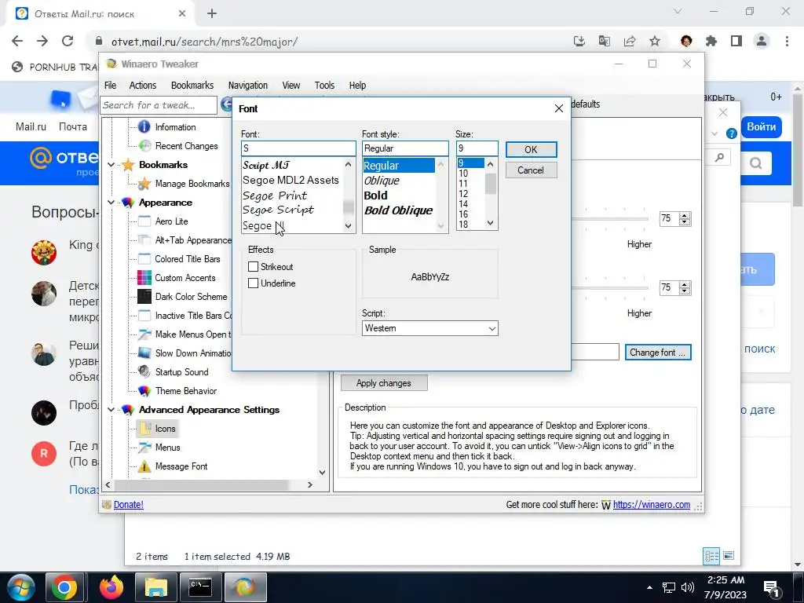Click the size list scroll-down arrow

point(490,222)
